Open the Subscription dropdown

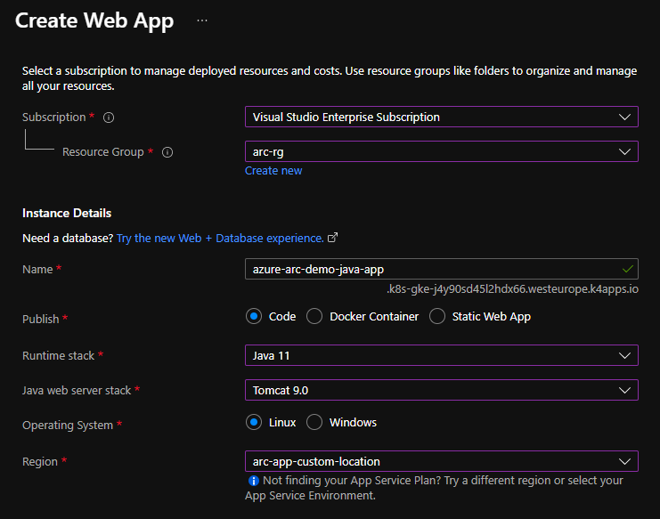click(x=442, y=117)
